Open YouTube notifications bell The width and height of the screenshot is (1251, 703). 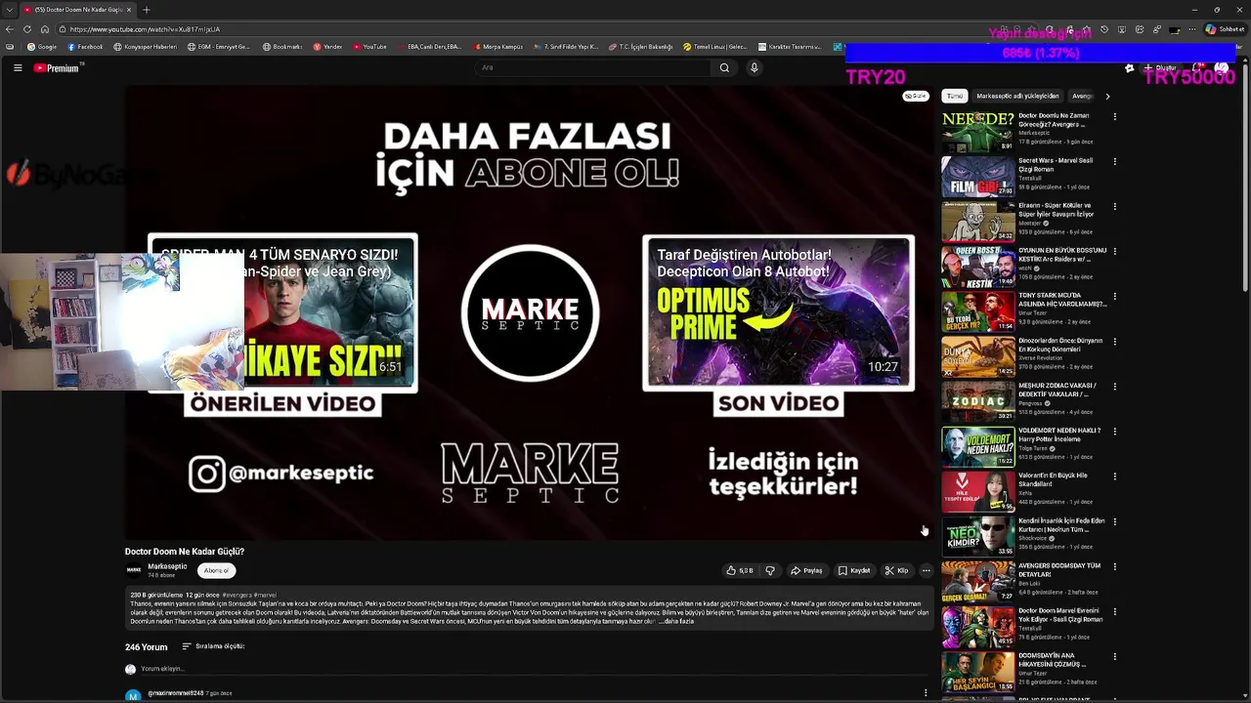point(1198,68)
